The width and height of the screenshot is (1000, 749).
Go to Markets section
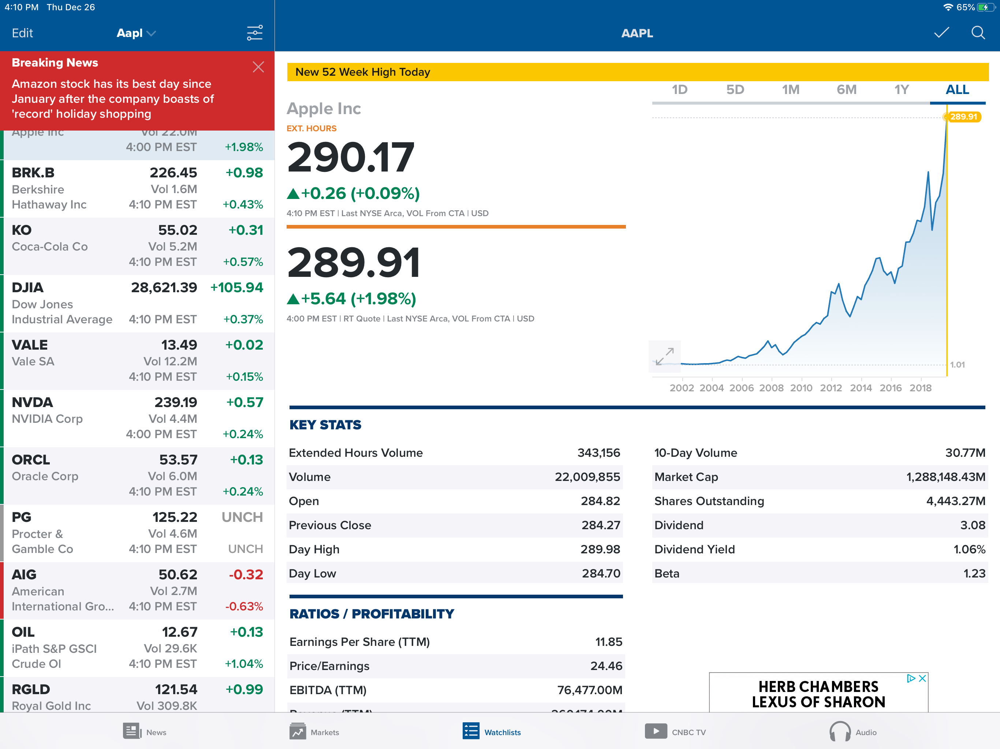click(x=314, y=732)
